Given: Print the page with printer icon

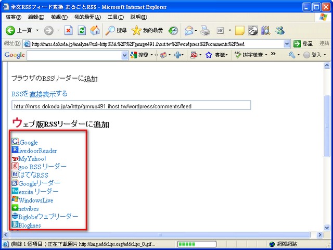Looking at the screenshot, I should (x=205, y=31).
